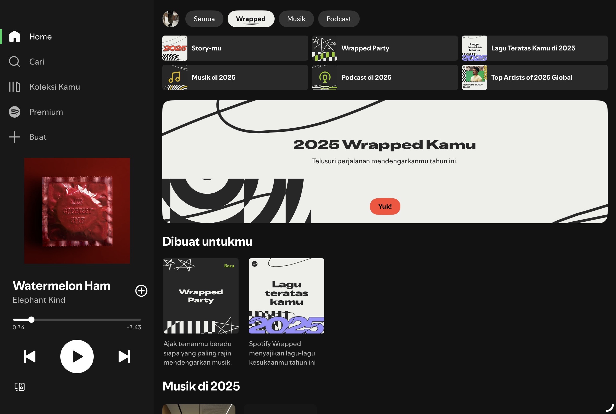The height and width of the screenshot is (414, 616).
Task: Click the Buat plus icon
Action: point(15,137)
